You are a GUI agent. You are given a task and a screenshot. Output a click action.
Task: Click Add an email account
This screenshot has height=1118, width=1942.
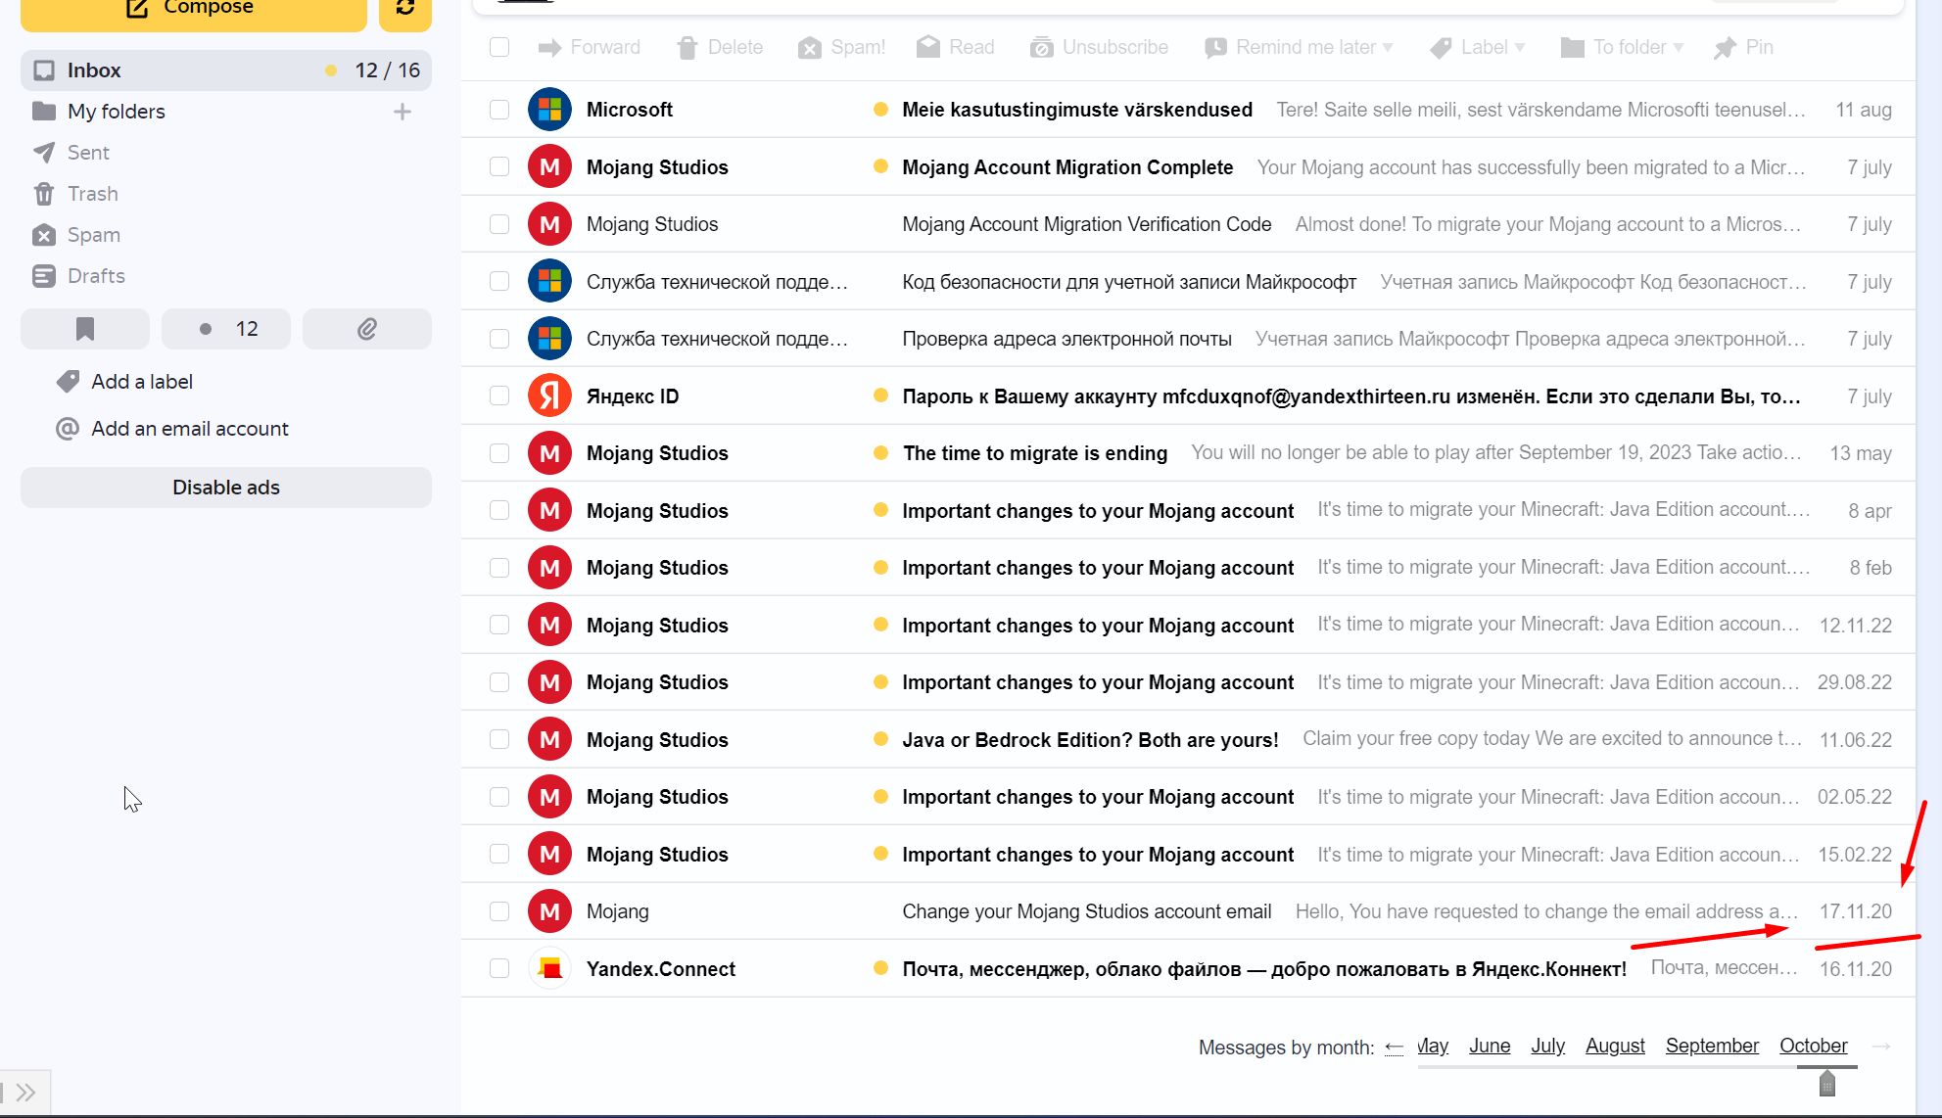(189, 429)
